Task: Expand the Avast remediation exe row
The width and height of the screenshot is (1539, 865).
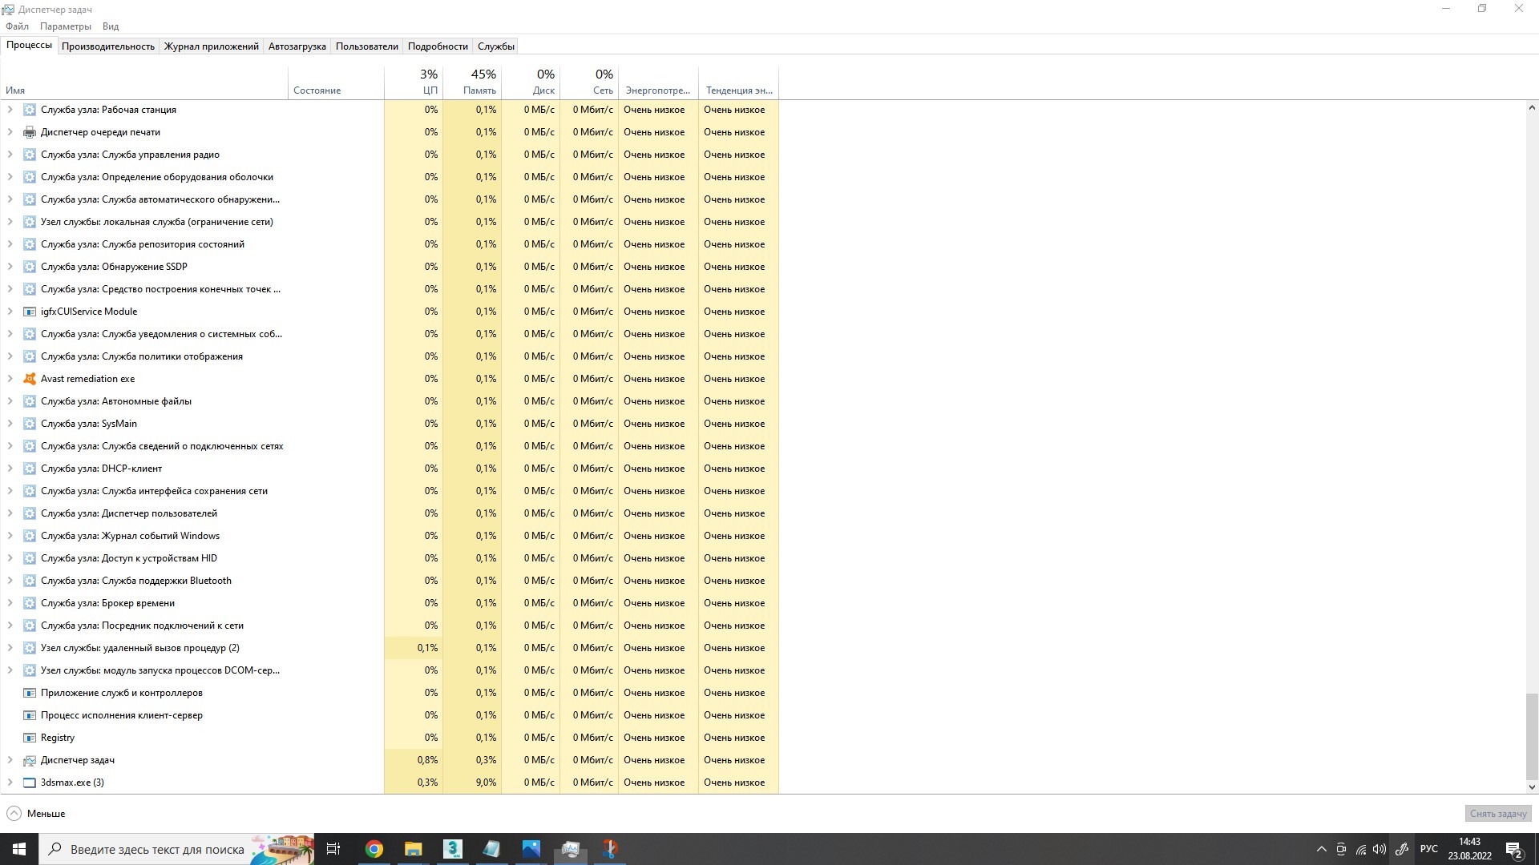Action: pos(10,379)
